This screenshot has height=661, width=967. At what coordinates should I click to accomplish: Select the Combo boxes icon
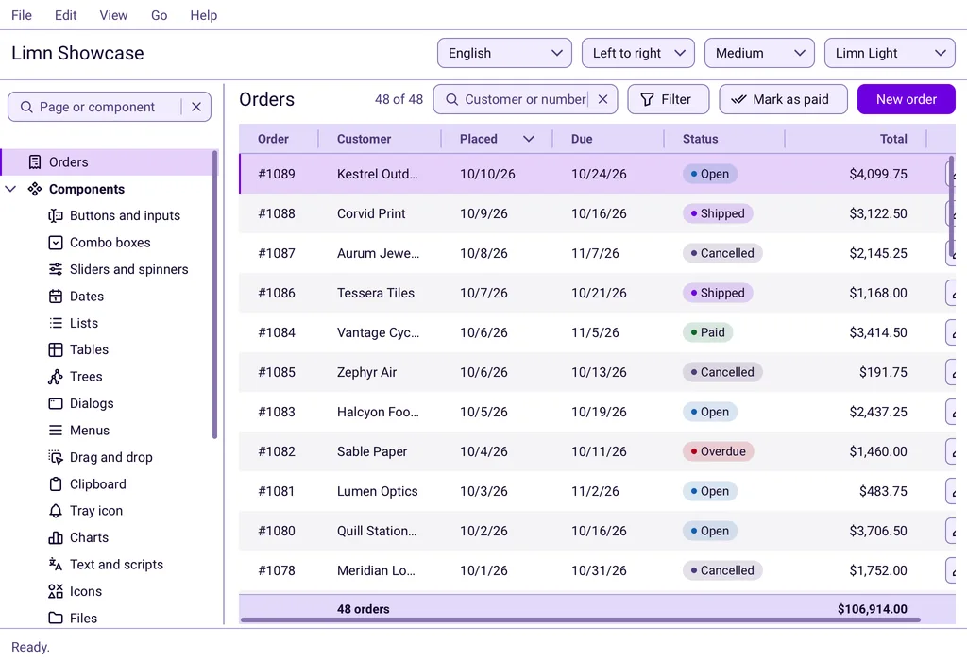(56, 243)
